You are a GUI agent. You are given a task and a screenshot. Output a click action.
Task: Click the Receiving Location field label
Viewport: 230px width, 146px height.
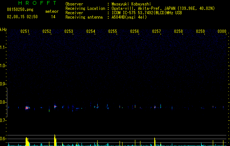coord(85,8)
